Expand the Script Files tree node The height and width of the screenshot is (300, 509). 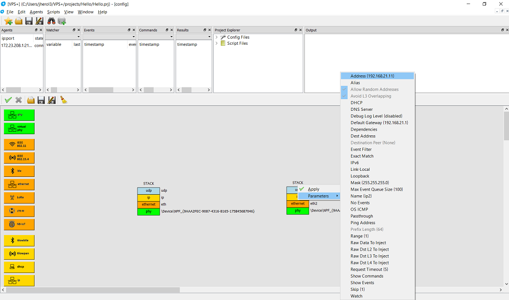tap(217, 43)
